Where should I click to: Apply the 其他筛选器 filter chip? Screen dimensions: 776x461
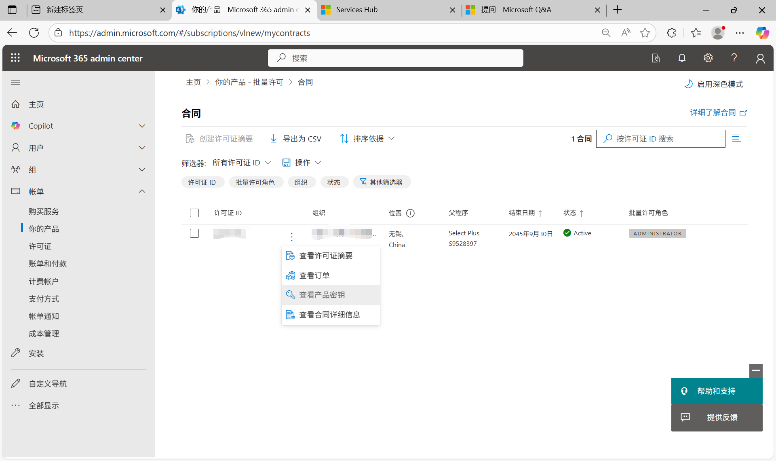382,182
